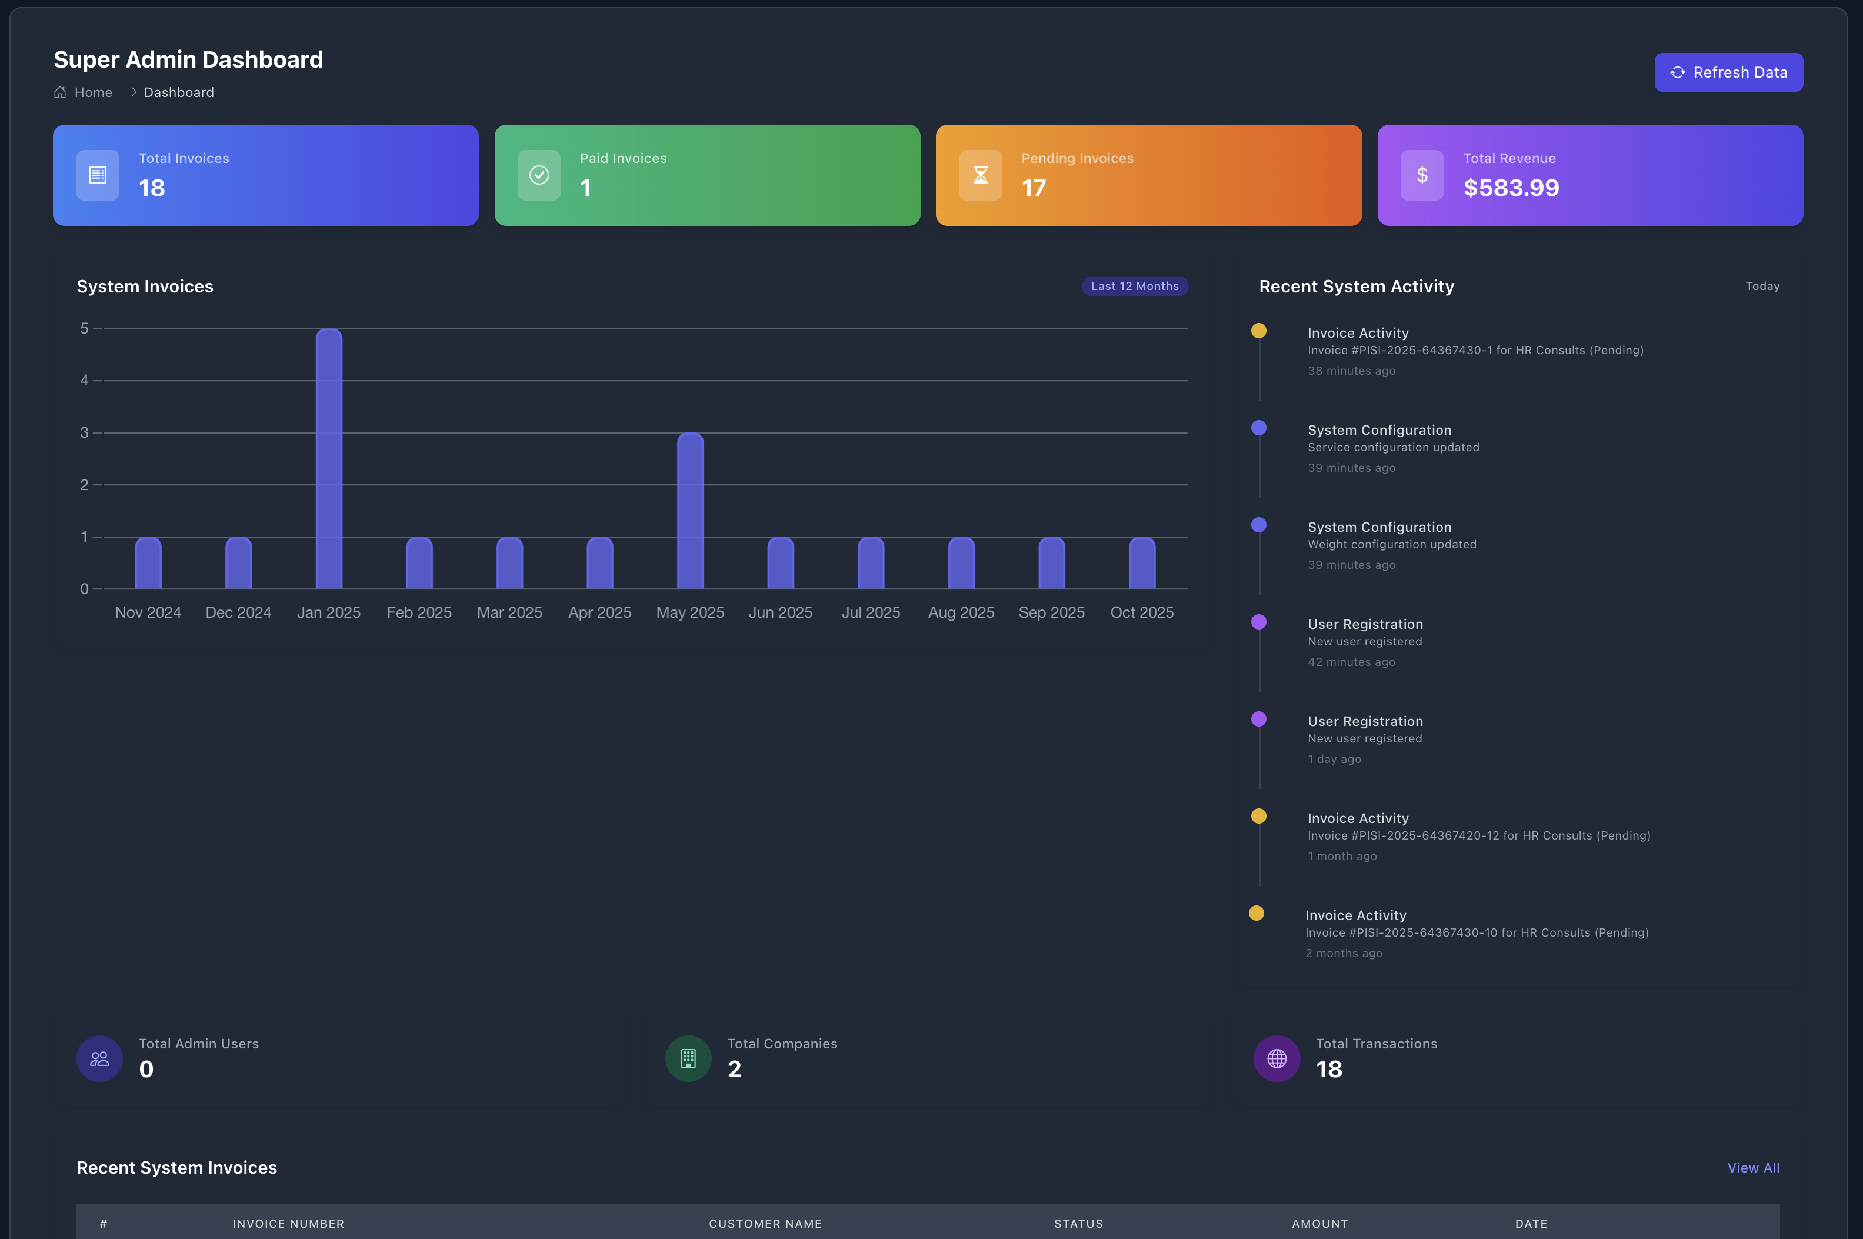Click the Total Revenue dollar icon

[1421, 175]
